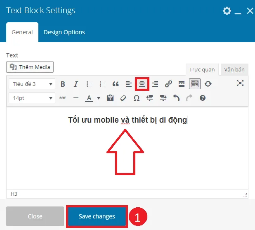
Task: Expand the text color picker arrow
Action: click(99, 98)
